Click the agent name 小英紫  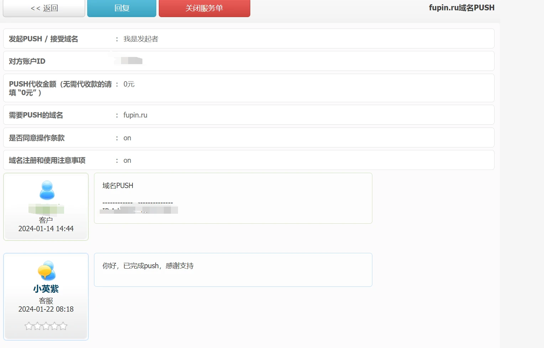tap(46, 289)
